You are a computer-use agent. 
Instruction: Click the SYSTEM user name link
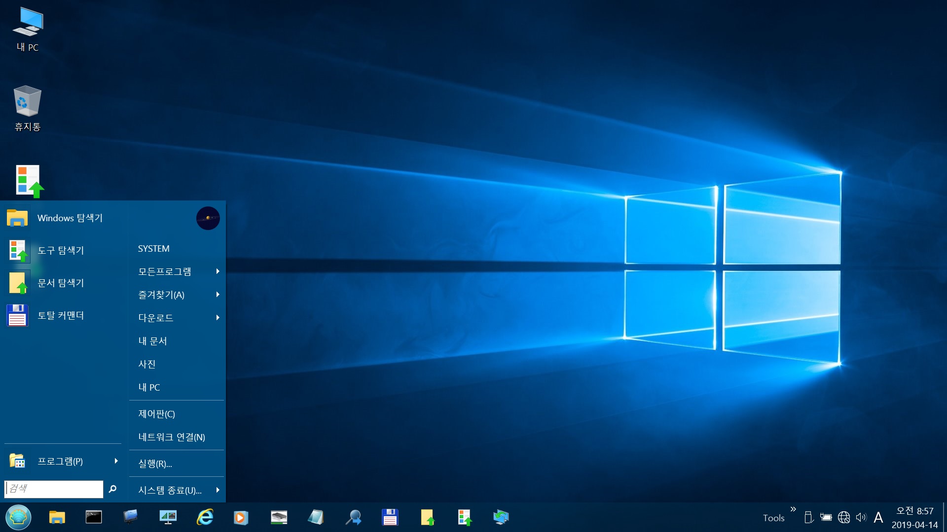coord(153,249)
